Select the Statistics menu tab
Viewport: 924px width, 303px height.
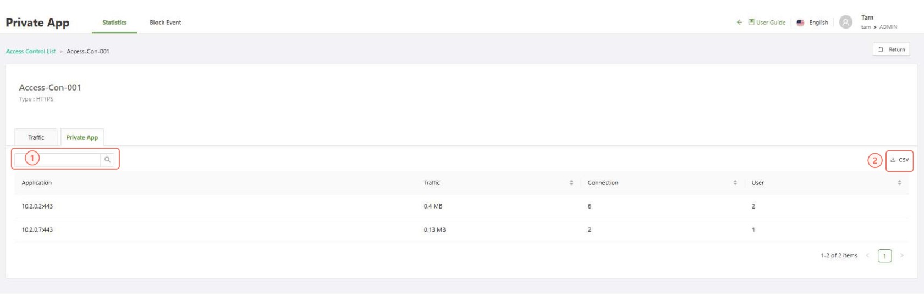(x=114, y=23)
